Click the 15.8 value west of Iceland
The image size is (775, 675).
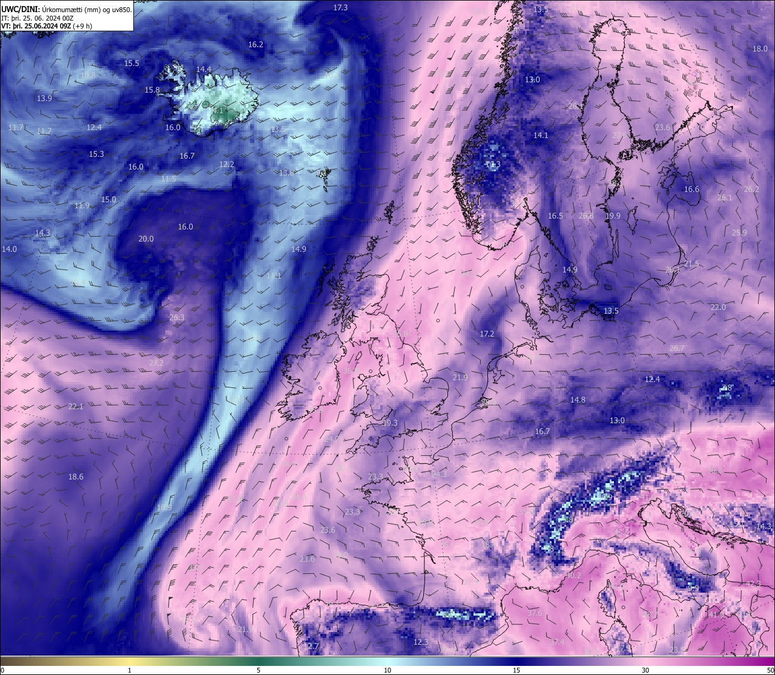152,90
